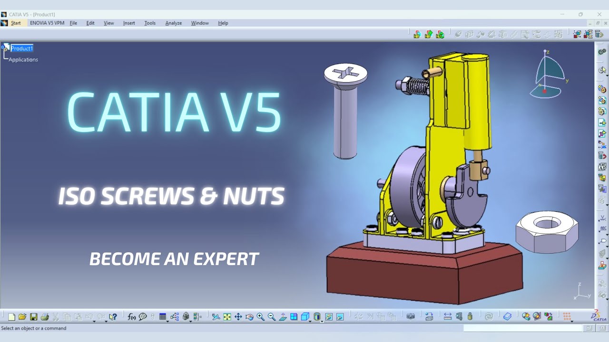Print with the printer icon
This screenshot has width=609, height=342.
point(45,317)
